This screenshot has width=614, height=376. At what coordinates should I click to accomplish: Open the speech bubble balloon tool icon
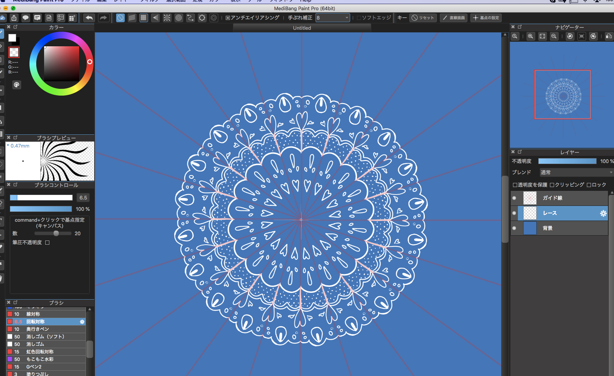26,18
